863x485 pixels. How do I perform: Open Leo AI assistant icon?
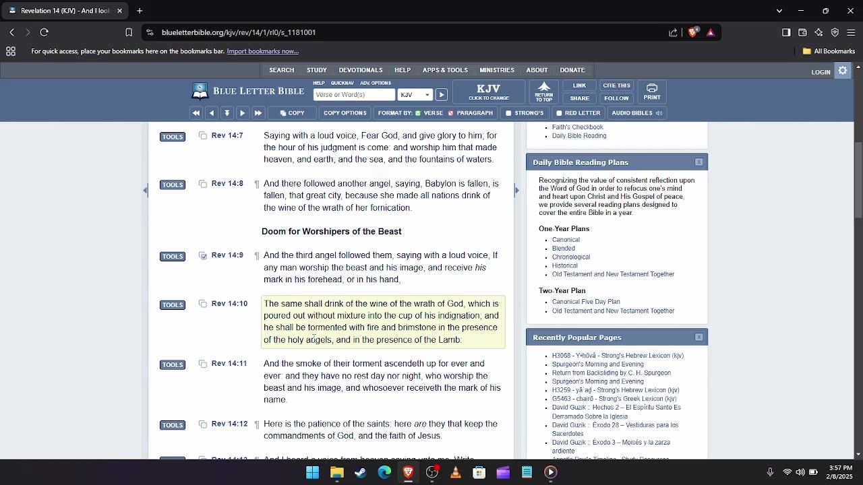pyautogui.click(x=819, y=32)
